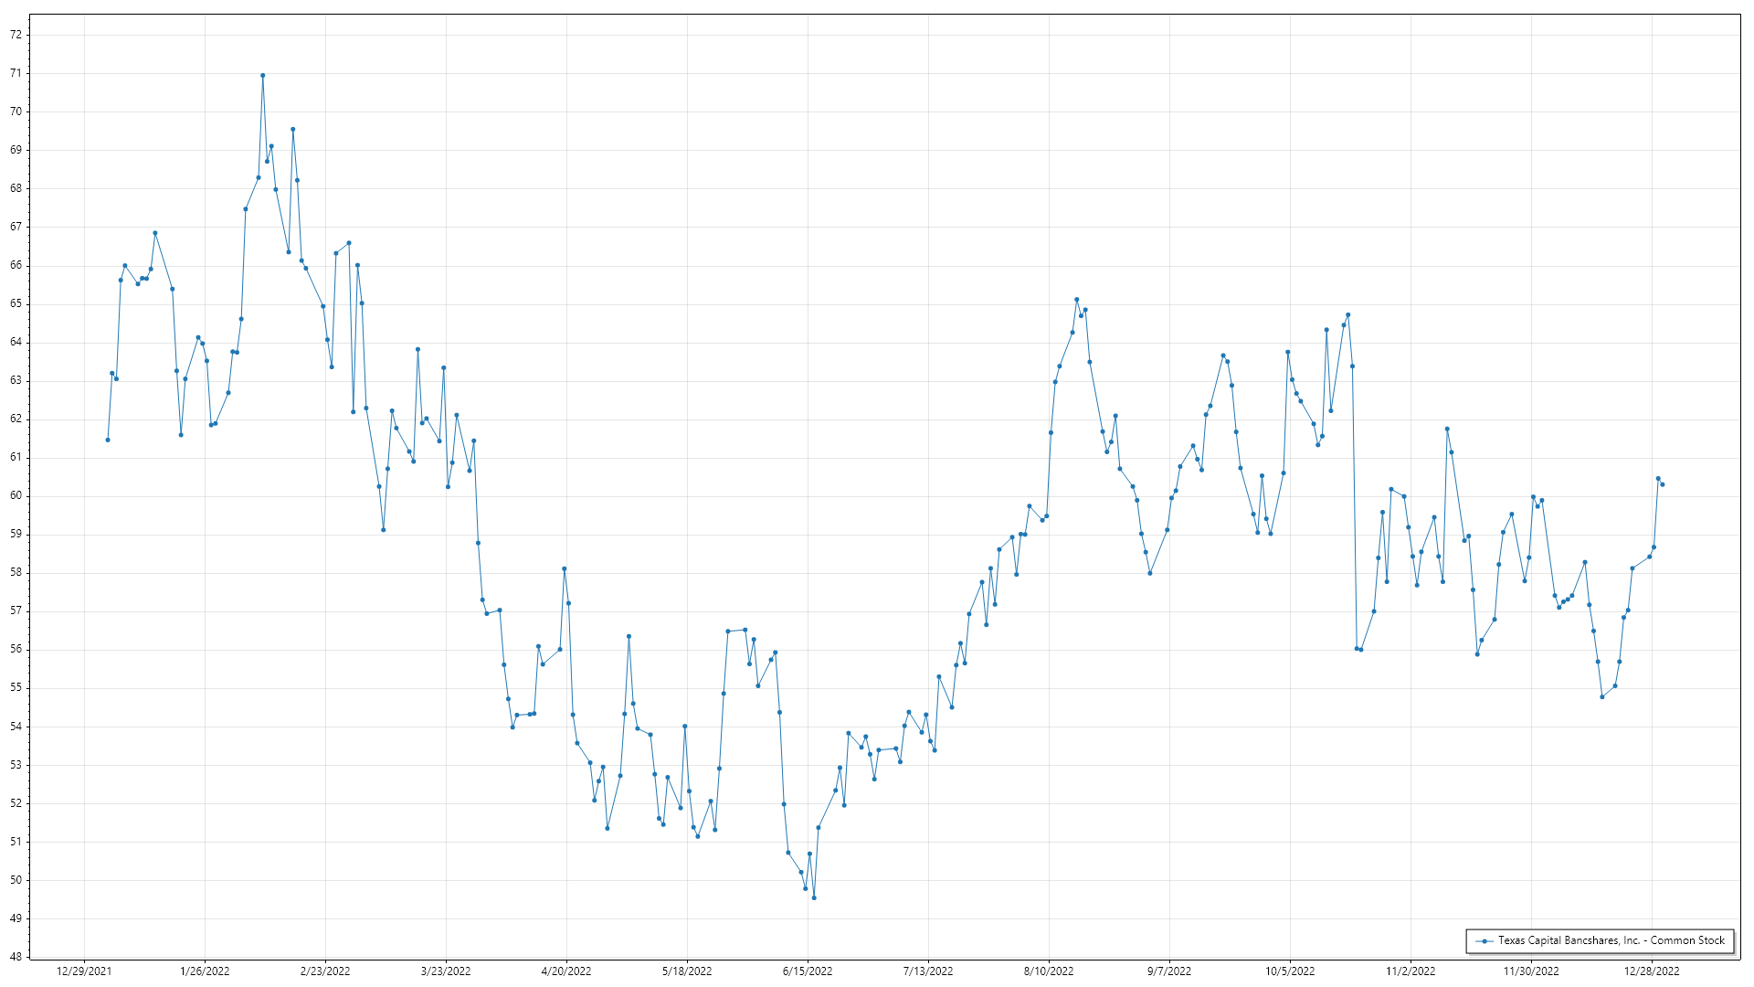Click the 48 label on the y-axis
1754x987 pixels.
point(16,957)
